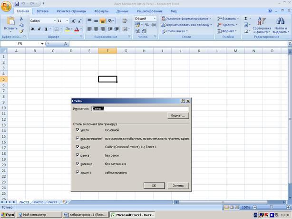Apply comma (000) number style
Viewport: 292px width, 219px height.
(154, 25)
